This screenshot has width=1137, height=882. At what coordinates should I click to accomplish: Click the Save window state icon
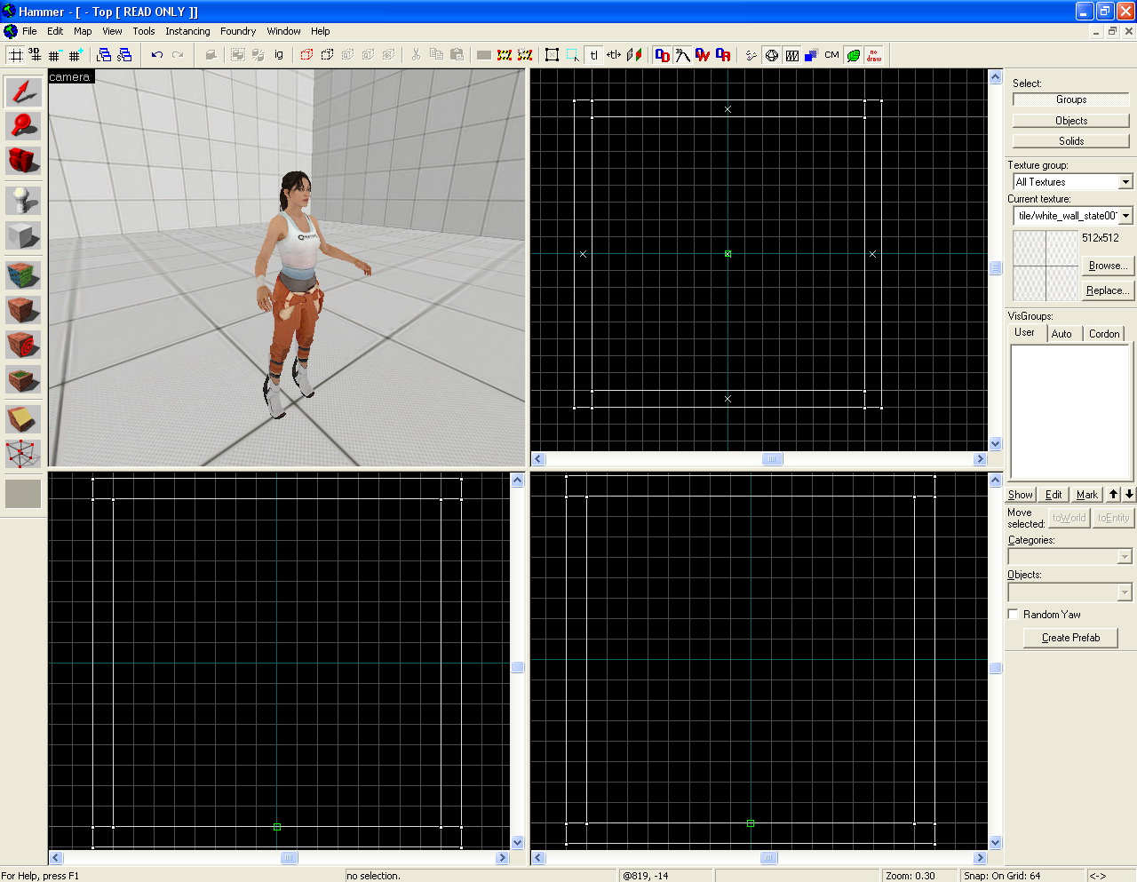(x=124, y=55)
